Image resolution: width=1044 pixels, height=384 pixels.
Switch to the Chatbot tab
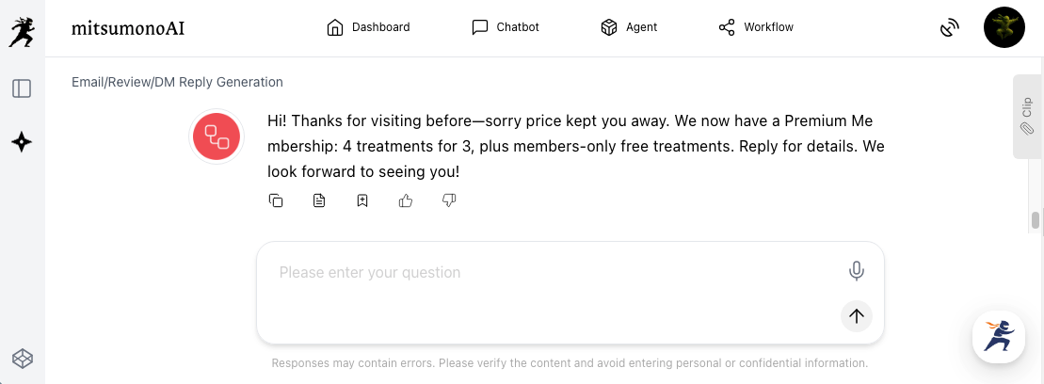click(x=506, y=27)
